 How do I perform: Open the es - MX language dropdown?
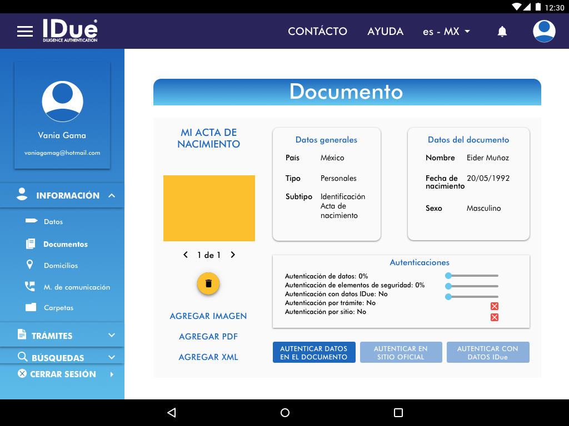tap(446, 32)
